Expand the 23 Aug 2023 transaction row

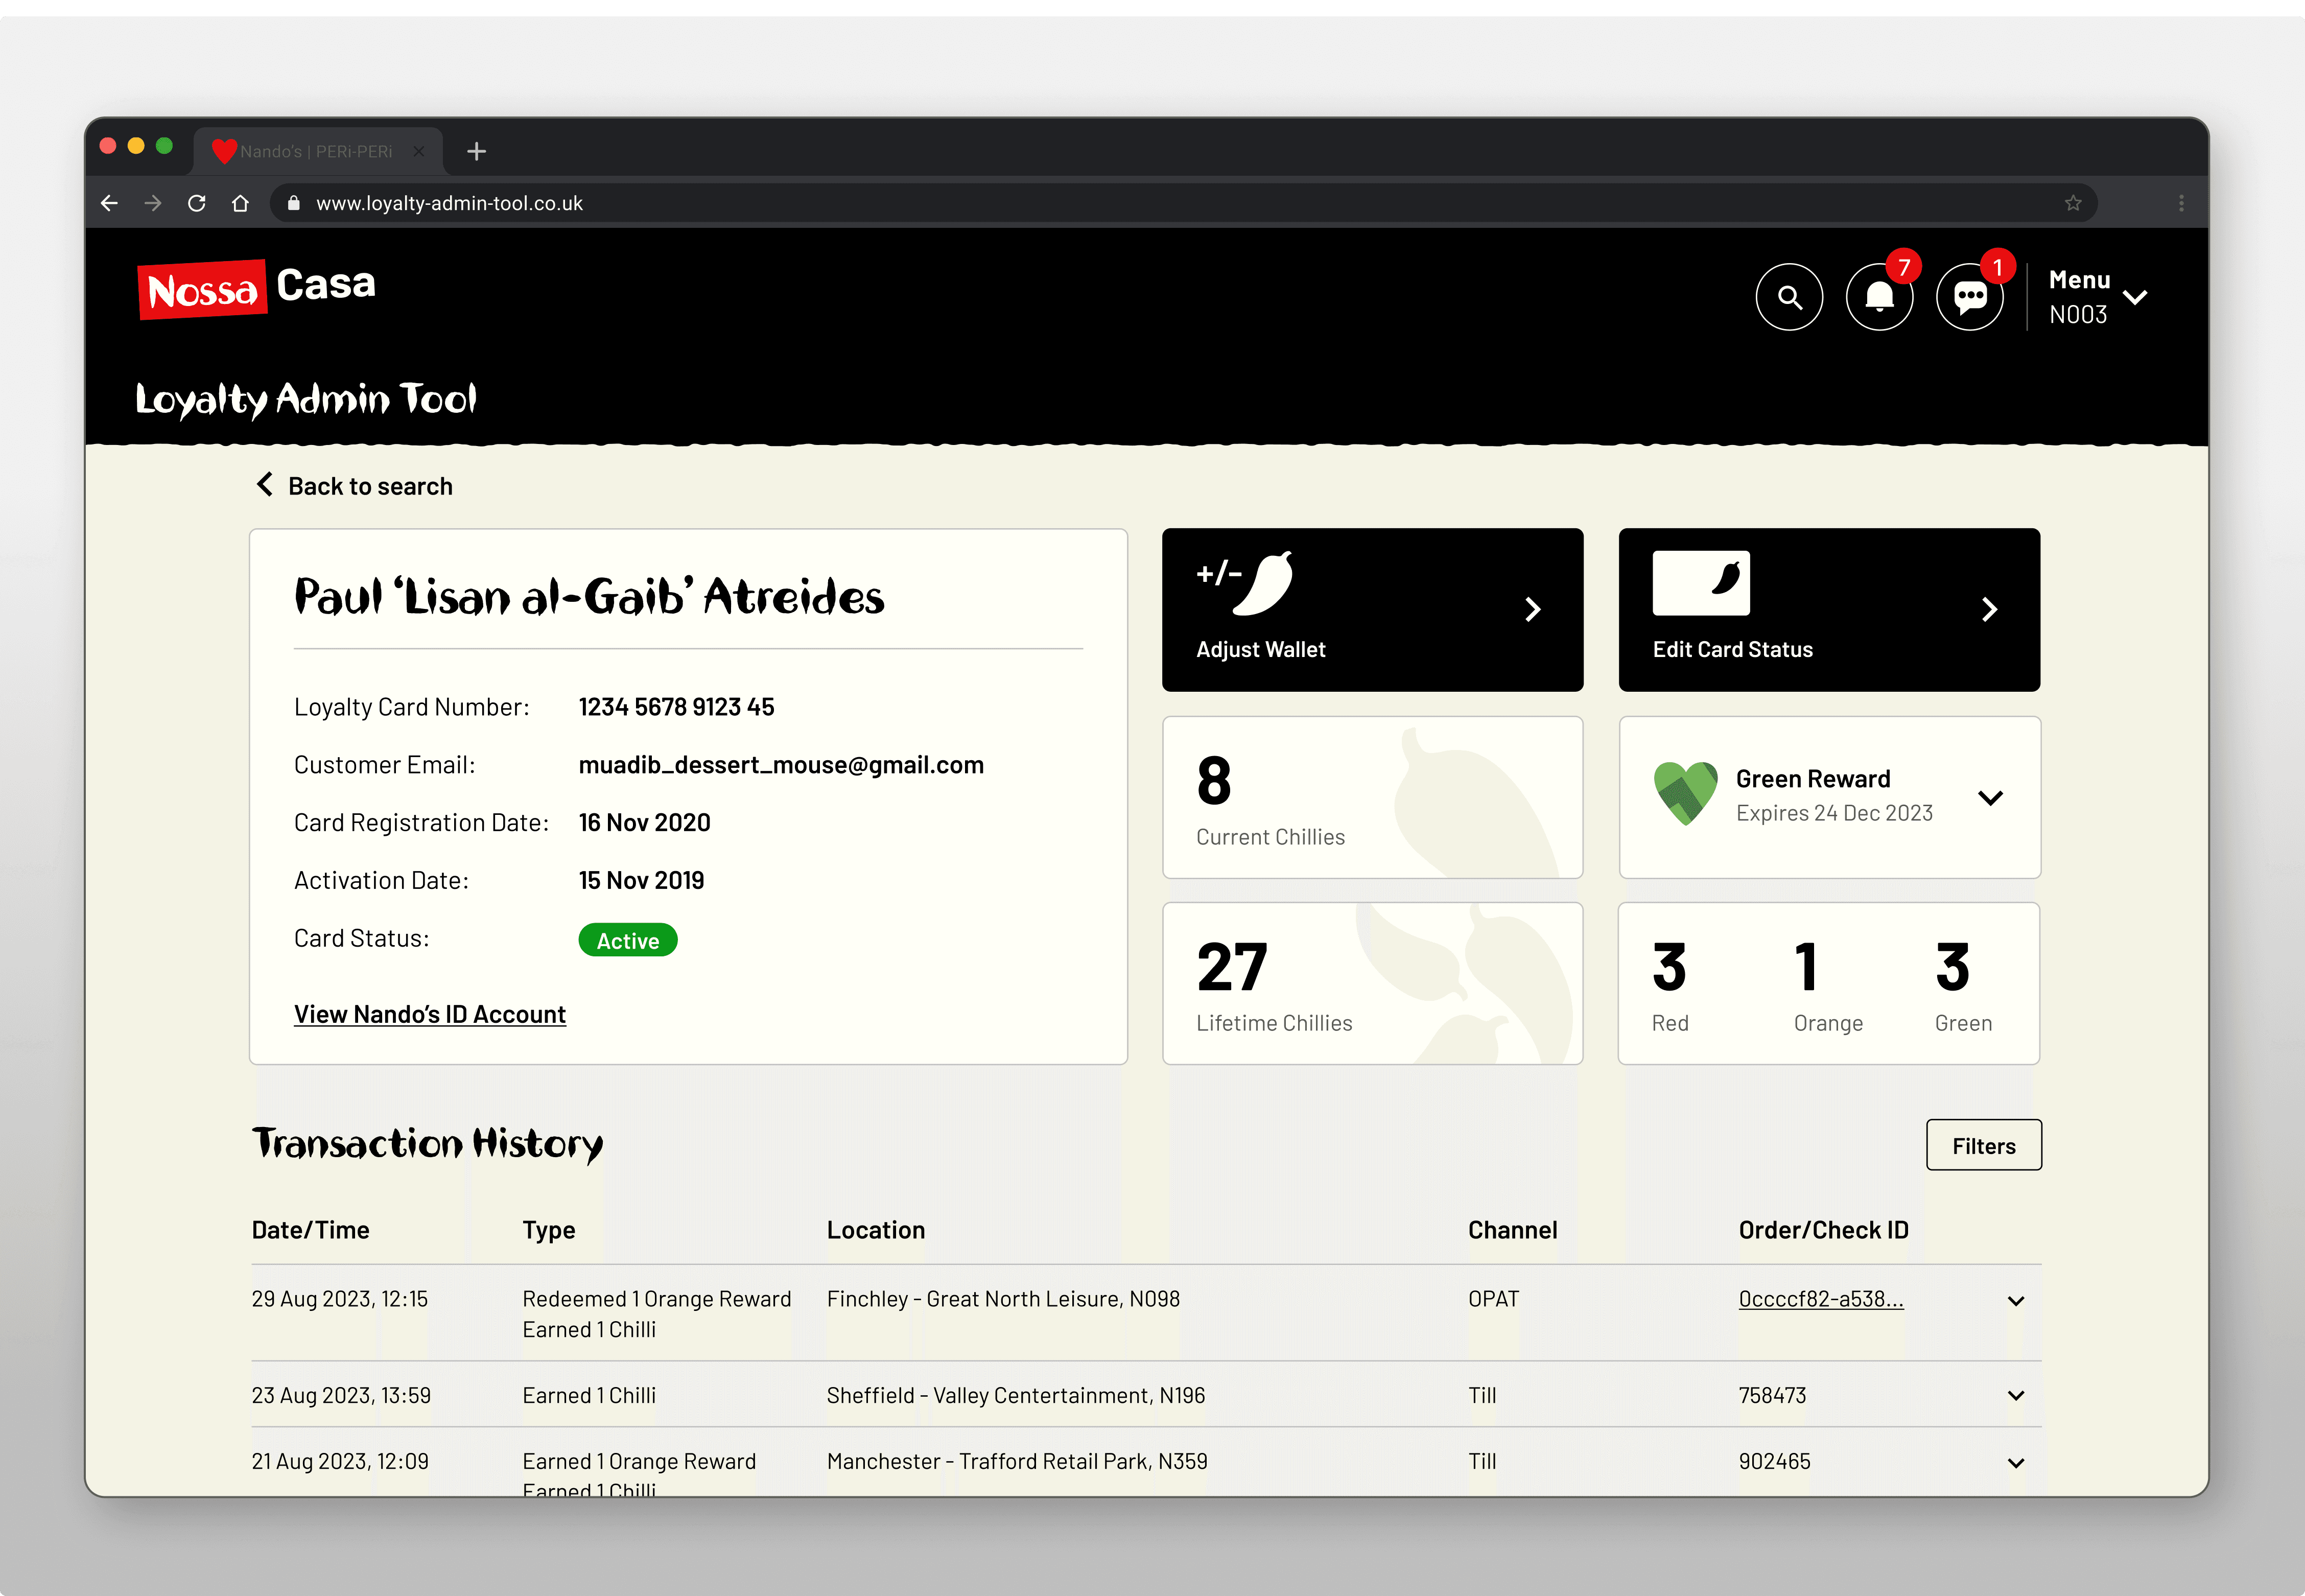pyautogui.click(x=2015, y=1396)
